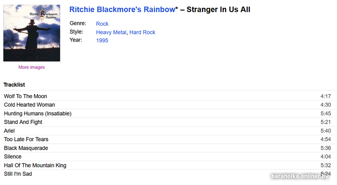The height and width of the screenshot is (185, 337).
Task: Select the Silence track
Action: (13, 156)
